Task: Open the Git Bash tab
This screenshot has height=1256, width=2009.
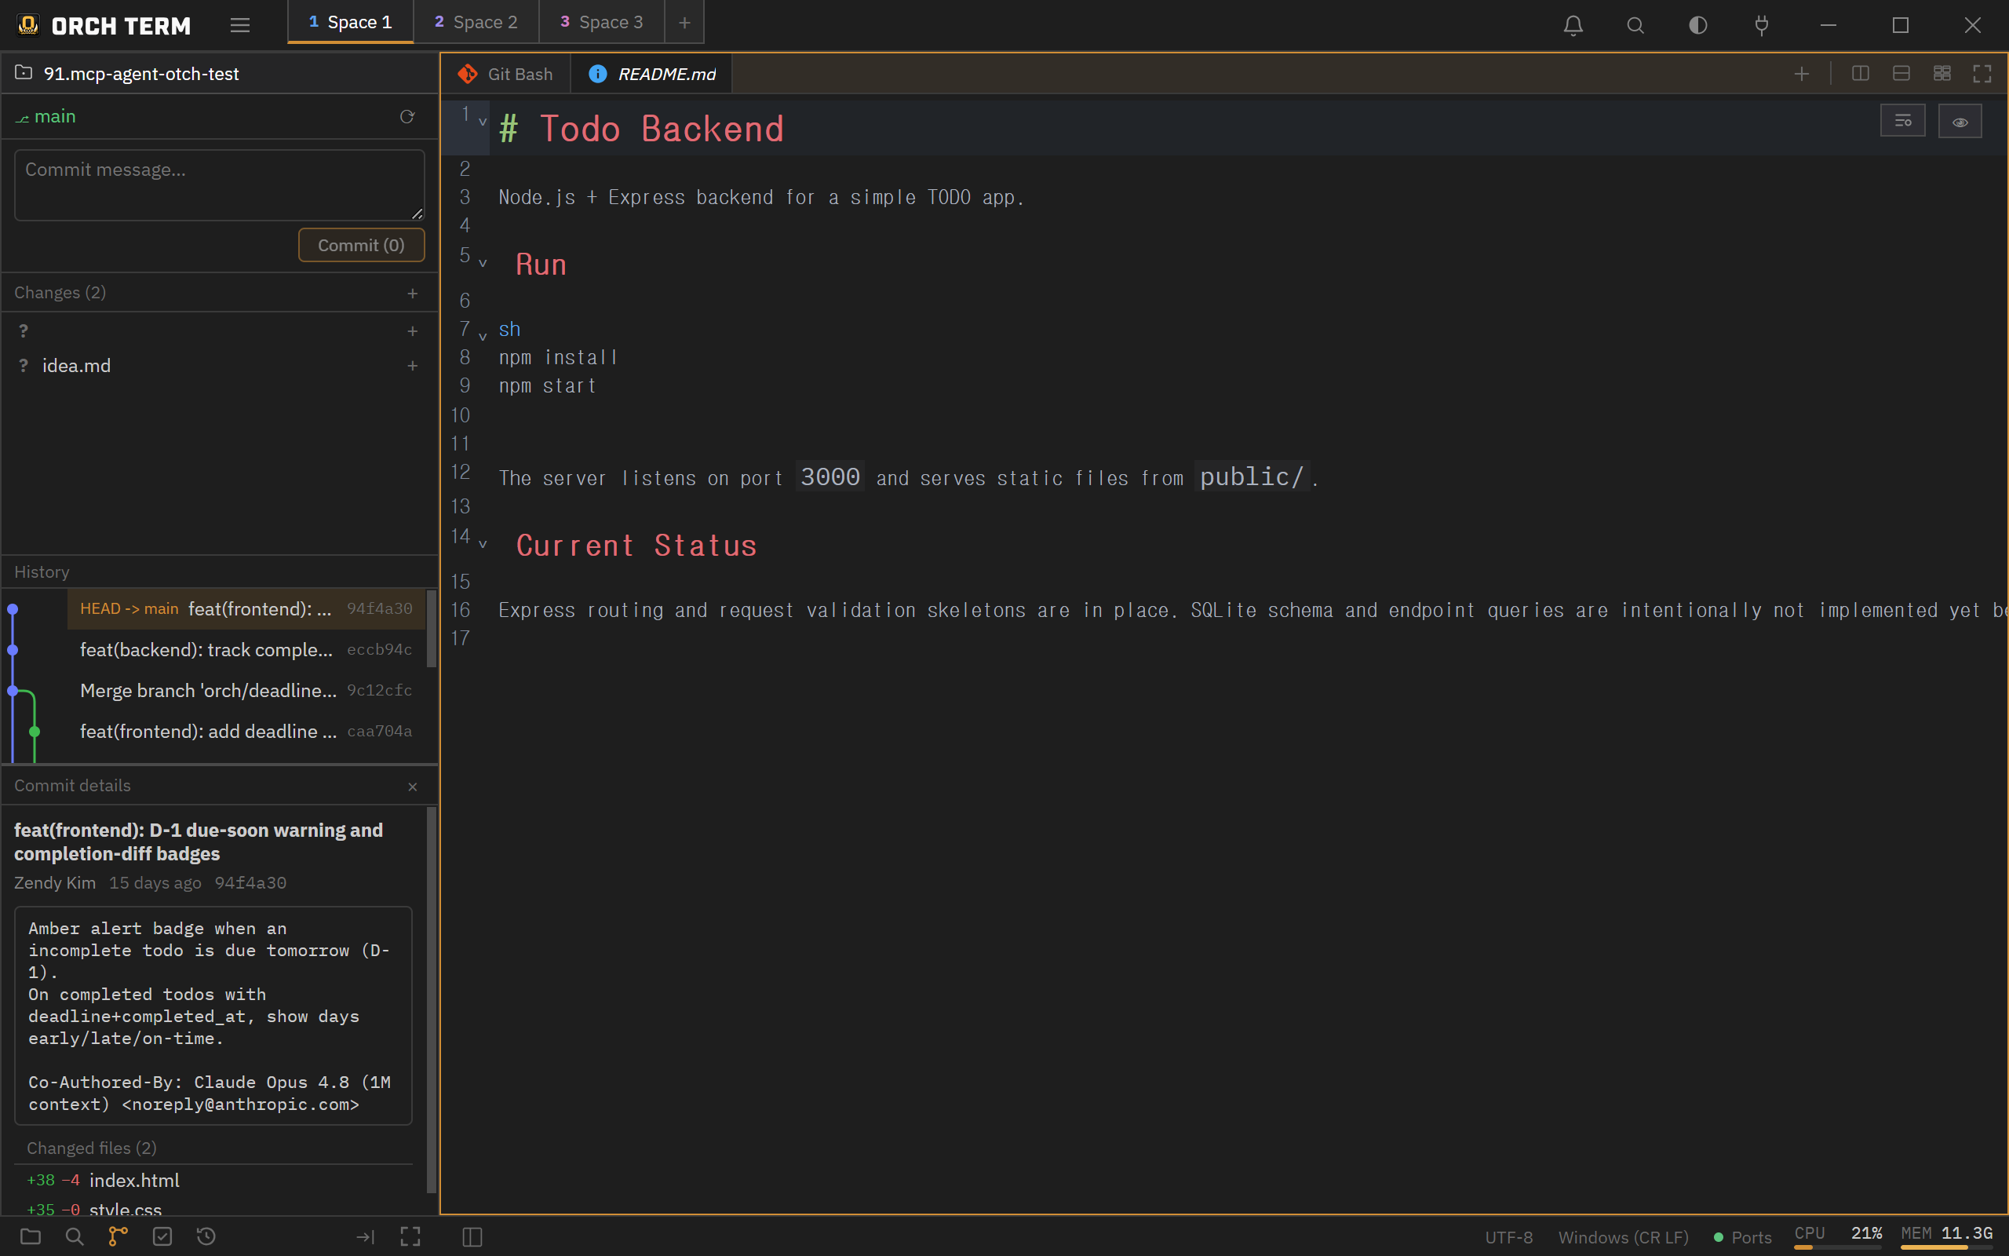Action: [x=505, y=74]
